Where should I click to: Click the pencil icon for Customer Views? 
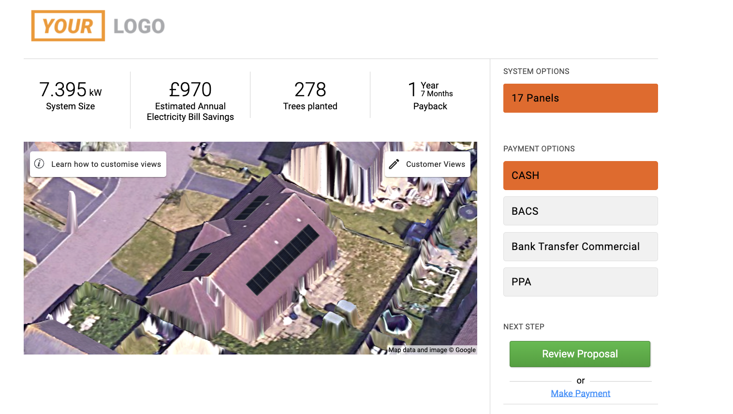[394, 164]
